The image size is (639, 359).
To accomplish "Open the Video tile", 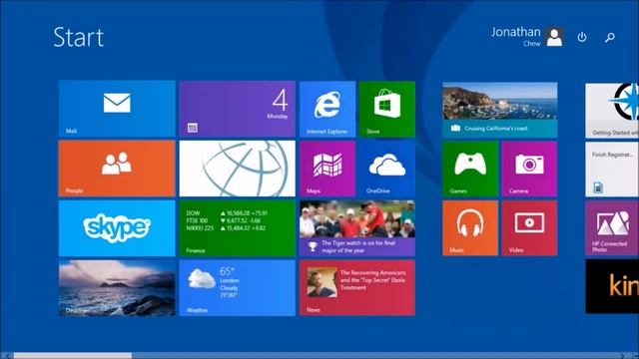I will (x=529, y=228).
